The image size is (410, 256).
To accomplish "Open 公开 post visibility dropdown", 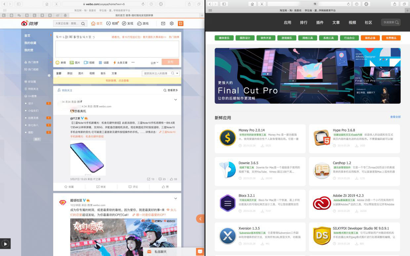I will (154, 62).
